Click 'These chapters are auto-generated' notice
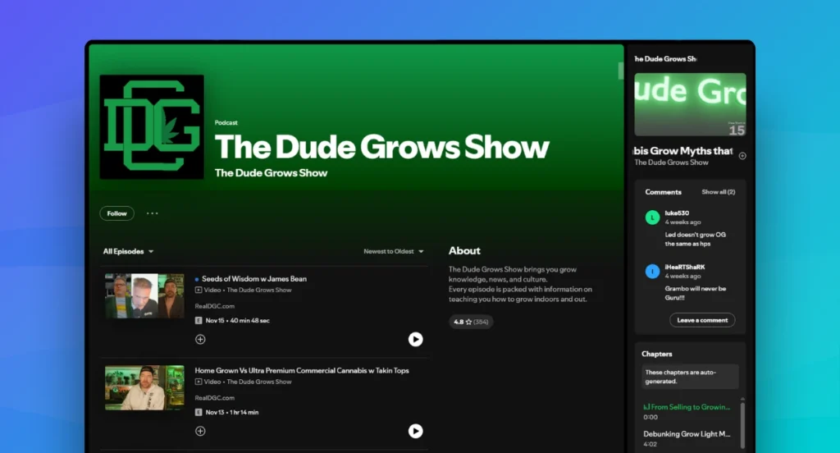 point(690,377)
